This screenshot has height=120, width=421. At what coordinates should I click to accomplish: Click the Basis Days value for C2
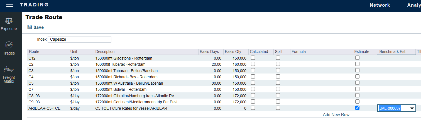point(216,64)
